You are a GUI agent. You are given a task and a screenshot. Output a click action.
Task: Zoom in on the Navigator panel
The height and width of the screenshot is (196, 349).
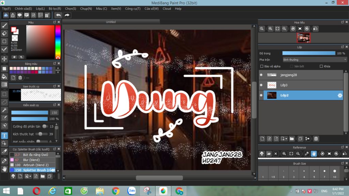(x=270, y=29)
